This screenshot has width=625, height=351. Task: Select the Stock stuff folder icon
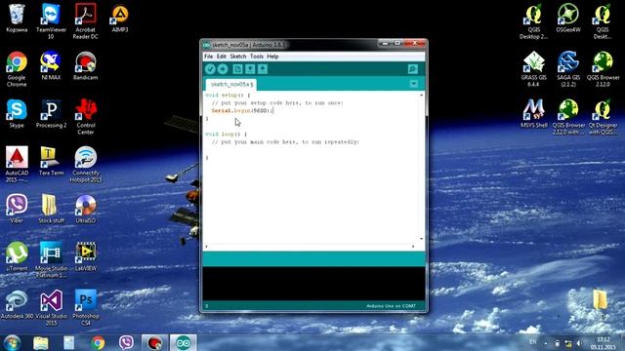51,209
